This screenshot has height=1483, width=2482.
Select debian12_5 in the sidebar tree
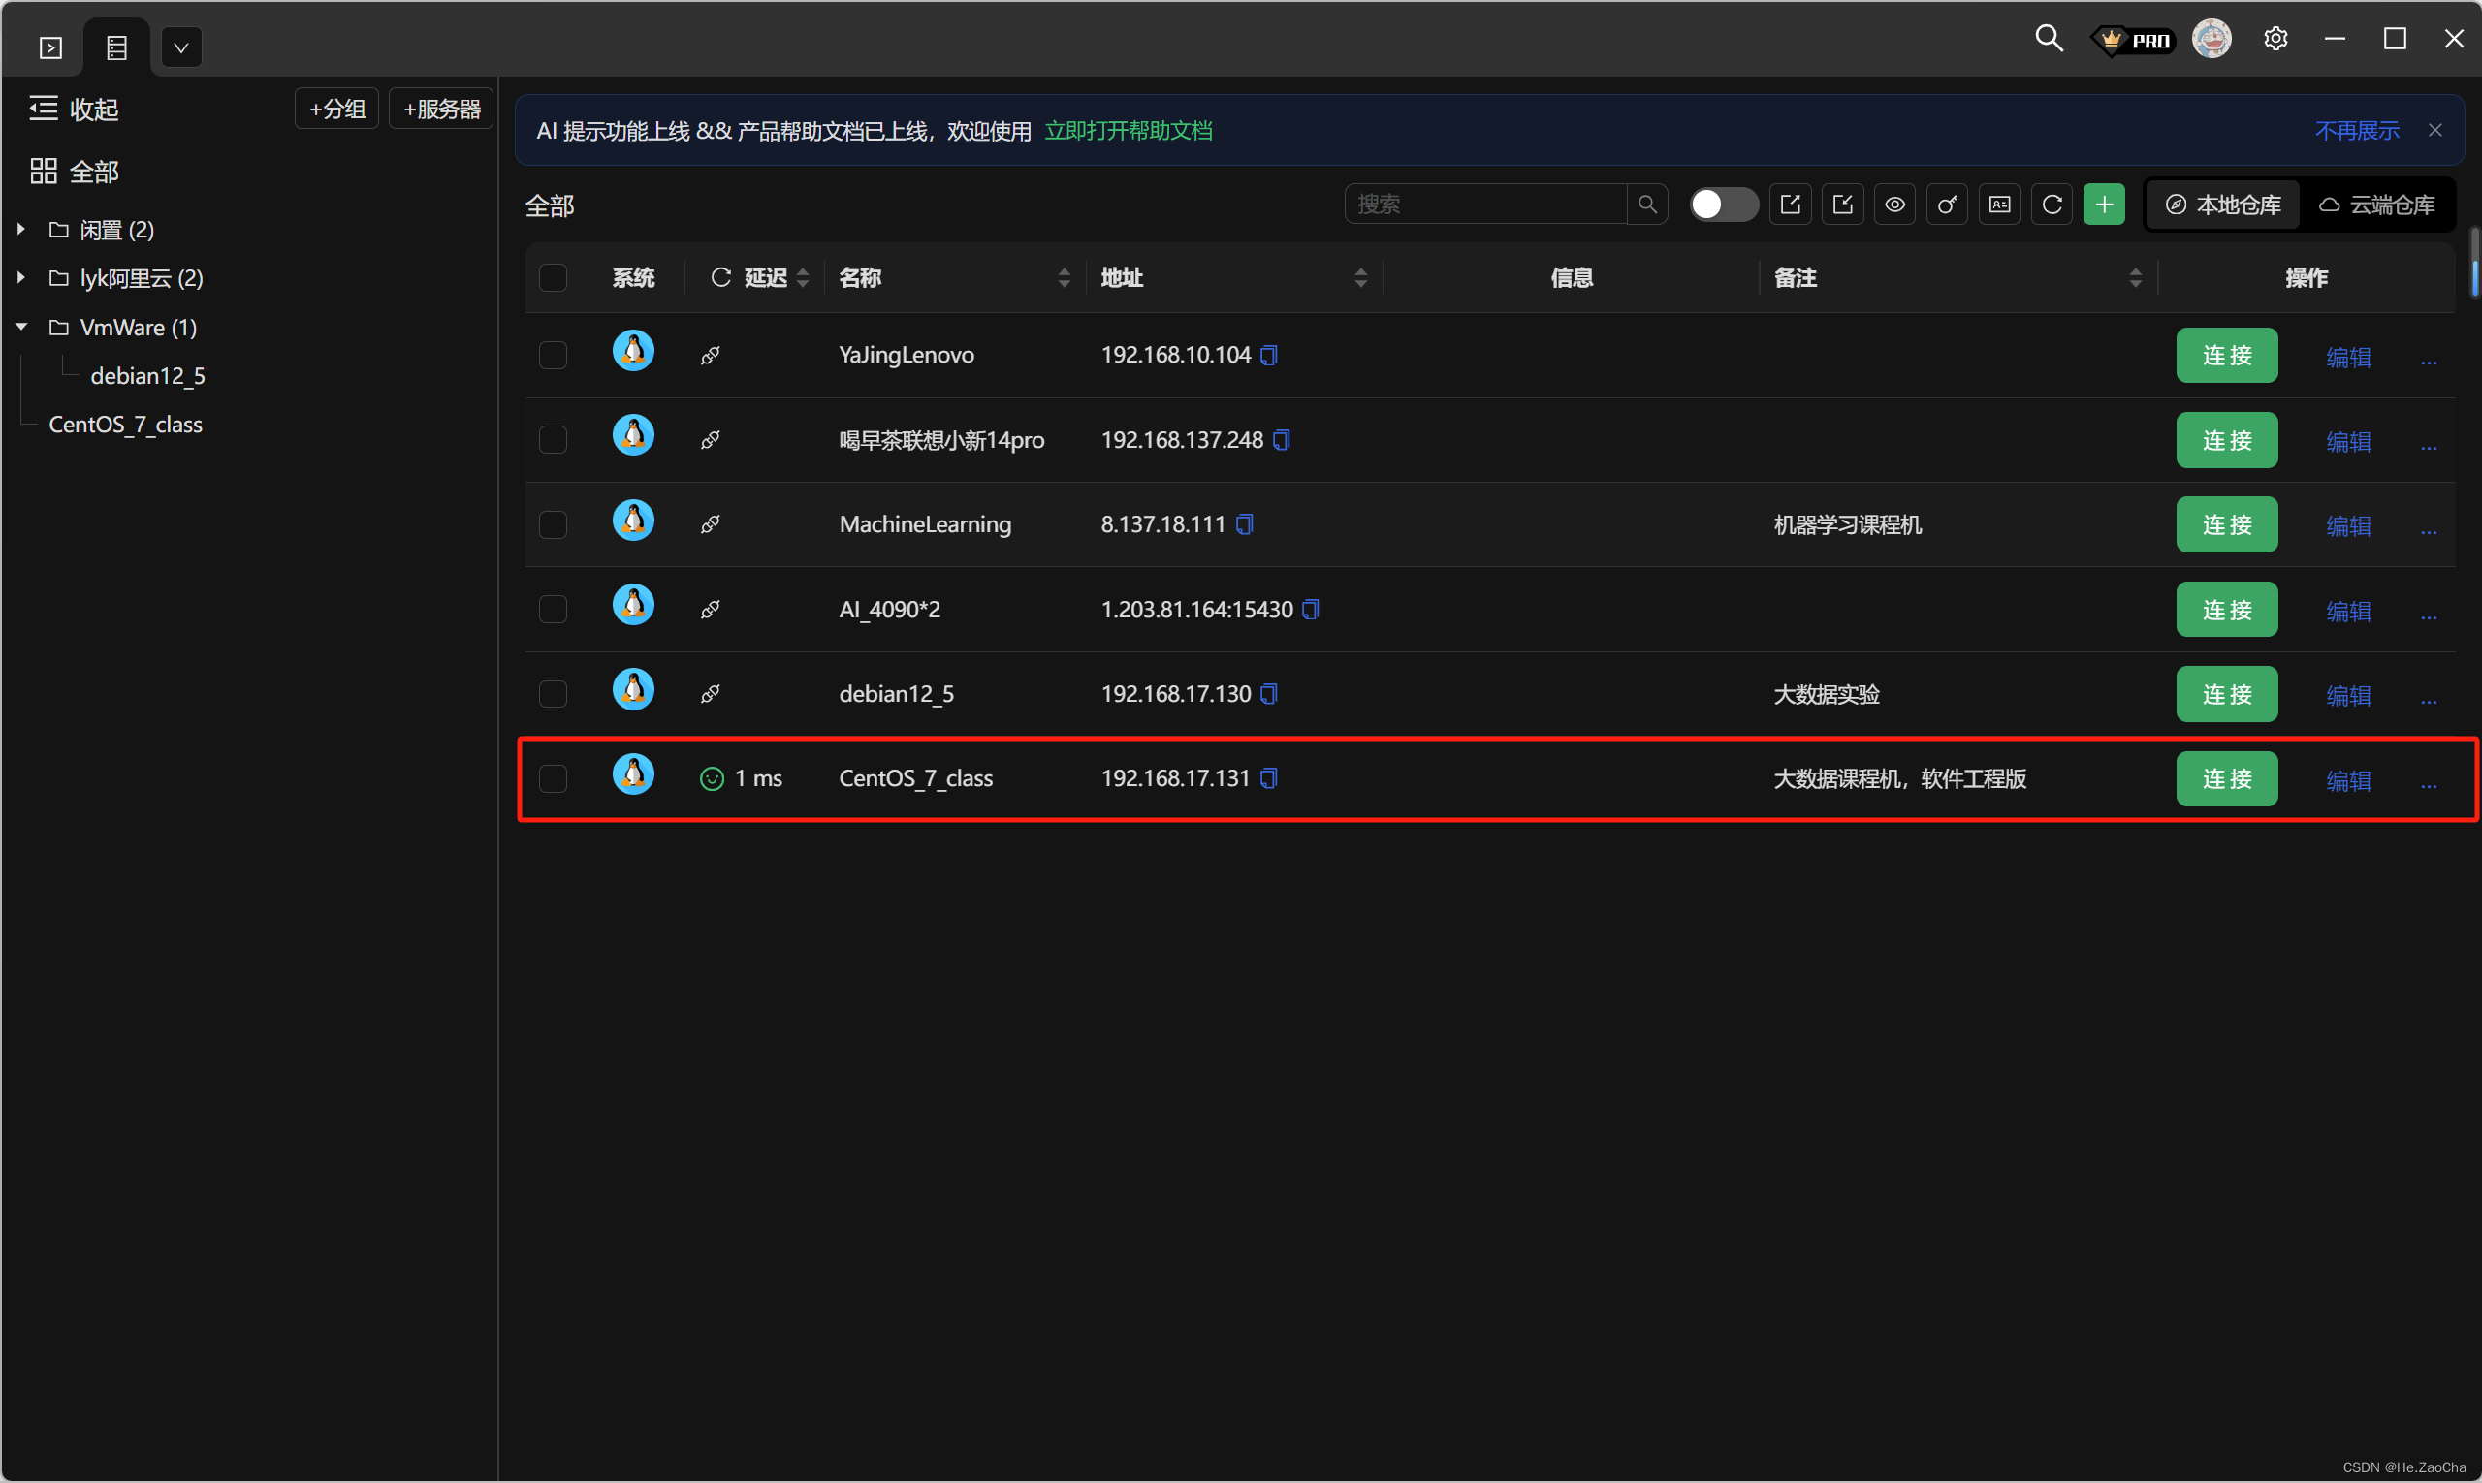click(x=148, y=376)
